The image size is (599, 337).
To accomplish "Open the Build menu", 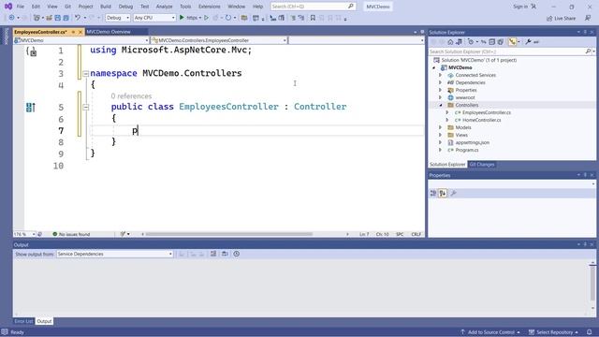I will [x=106, y=7].
